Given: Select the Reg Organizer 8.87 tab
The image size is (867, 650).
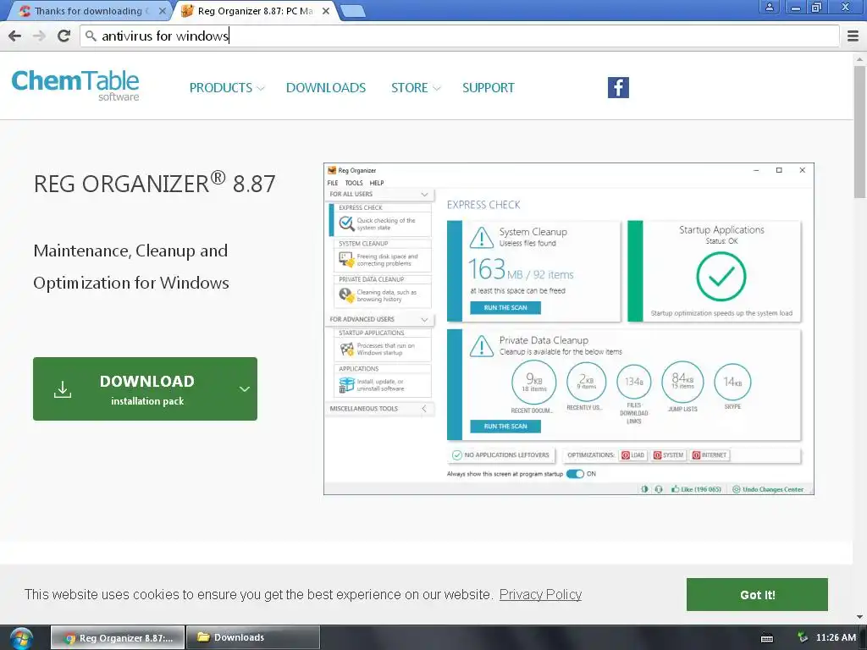Looking at the screenshot, I should coord(255,11).
